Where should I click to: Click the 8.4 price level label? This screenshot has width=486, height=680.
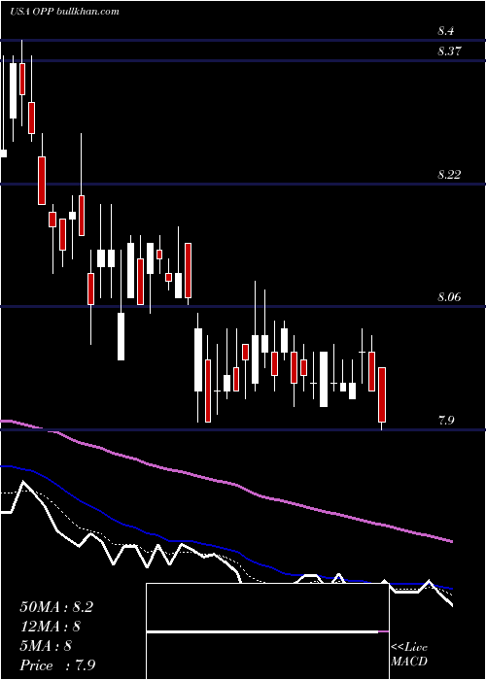point(445,31)
